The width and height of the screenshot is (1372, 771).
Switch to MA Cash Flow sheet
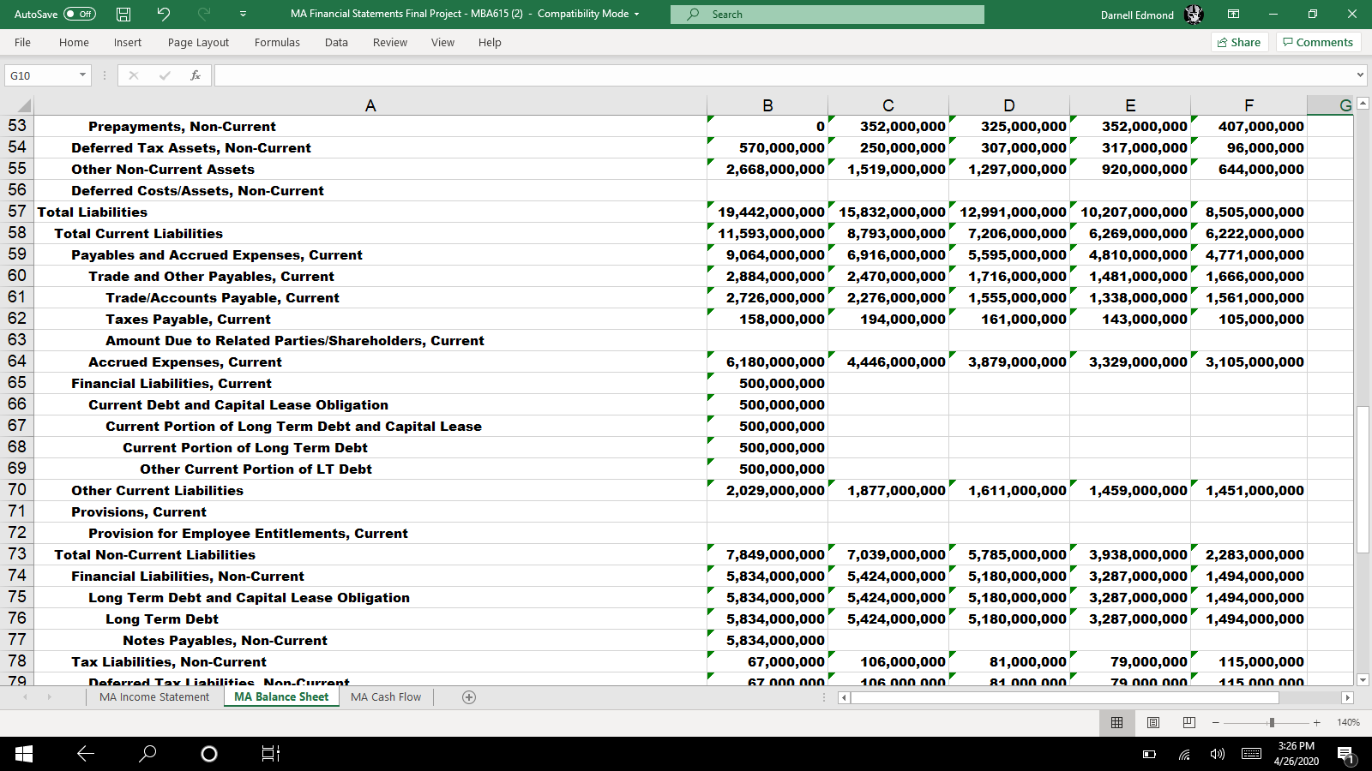pos(386,696)
